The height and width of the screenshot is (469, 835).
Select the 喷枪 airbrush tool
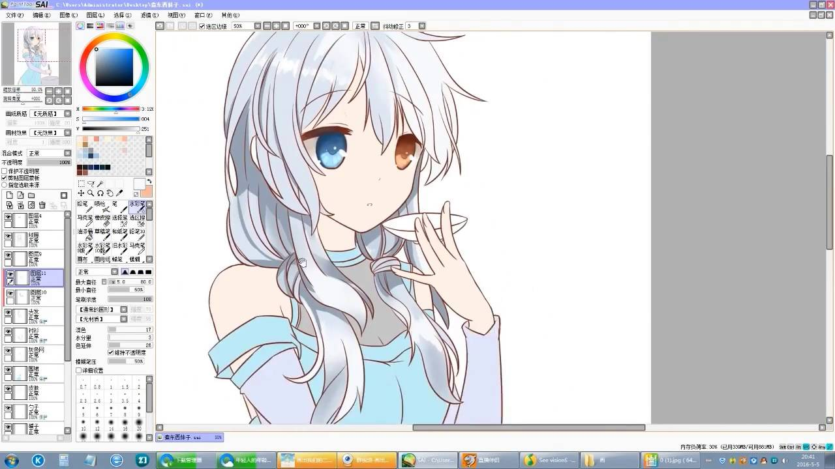coord(102,208)
